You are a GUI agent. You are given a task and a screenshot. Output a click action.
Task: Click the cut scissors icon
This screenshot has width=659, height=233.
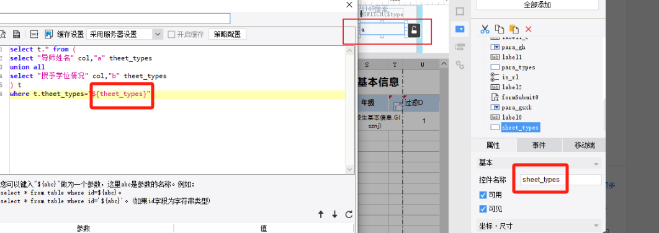[485, 29]
